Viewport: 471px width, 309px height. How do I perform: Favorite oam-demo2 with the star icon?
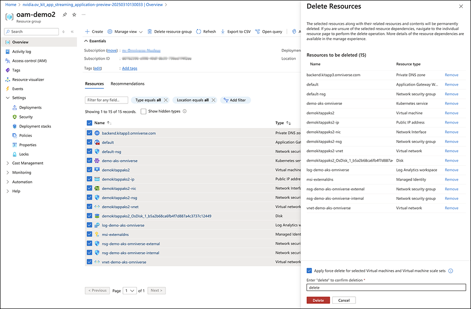click(74, 15)
